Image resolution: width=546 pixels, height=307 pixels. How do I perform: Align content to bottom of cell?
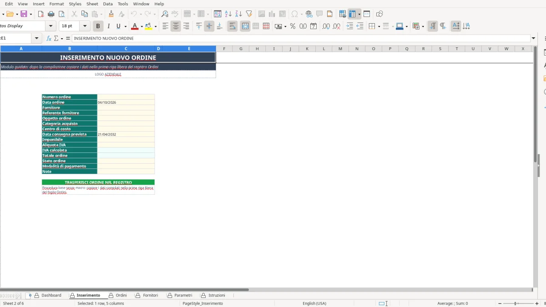[x=219, y=26]
